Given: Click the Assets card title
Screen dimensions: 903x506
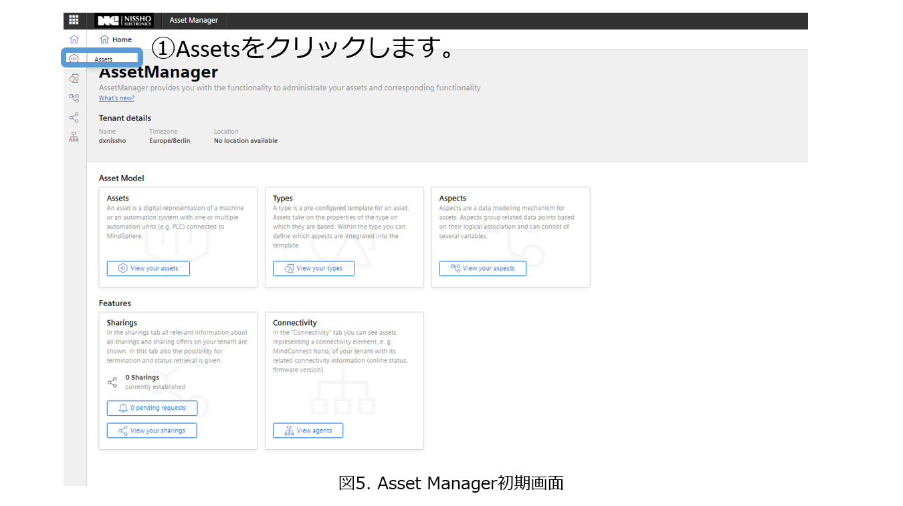Looking at the screenshot, I should [118, 198].
